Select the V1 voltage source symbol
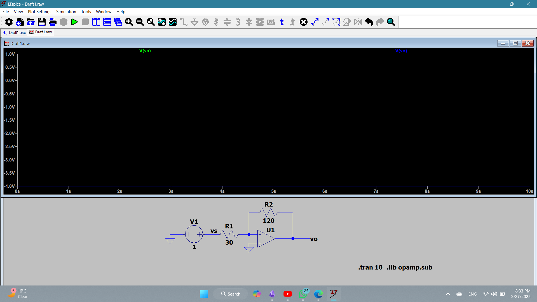Image resolution: width=537 pixels, height=302 pixels. click(194, 234)
